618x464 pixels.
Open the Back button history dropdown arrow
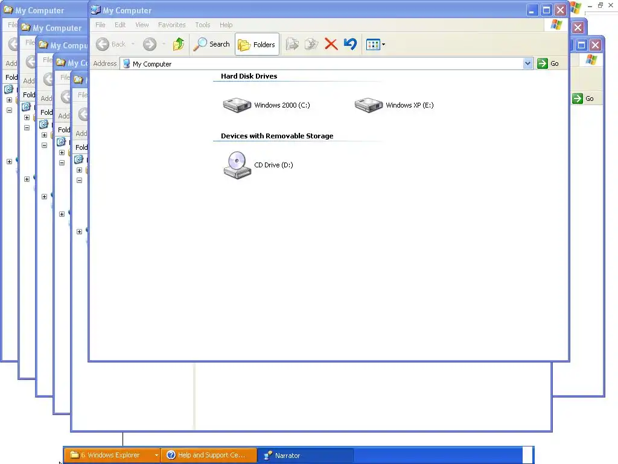[133, 44]
